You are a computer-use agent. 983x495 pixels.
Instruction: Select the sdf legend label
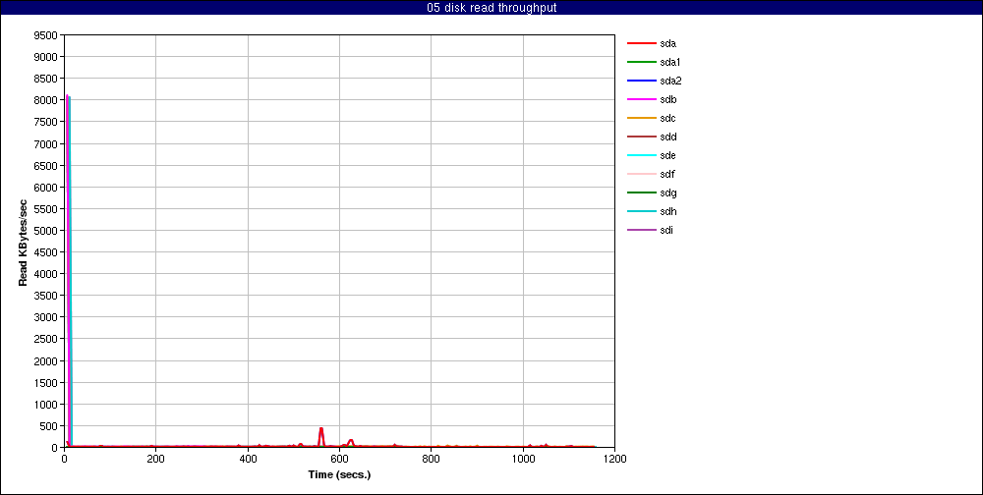667,174
